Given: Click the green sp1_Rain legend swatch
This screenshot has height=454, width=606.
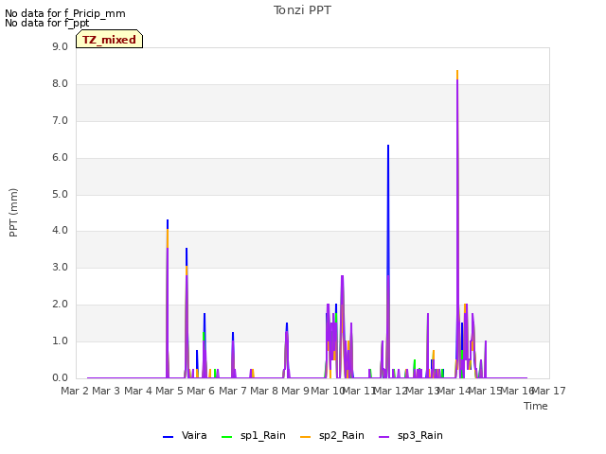Looking at the screenshot, I should pos(227,437).
